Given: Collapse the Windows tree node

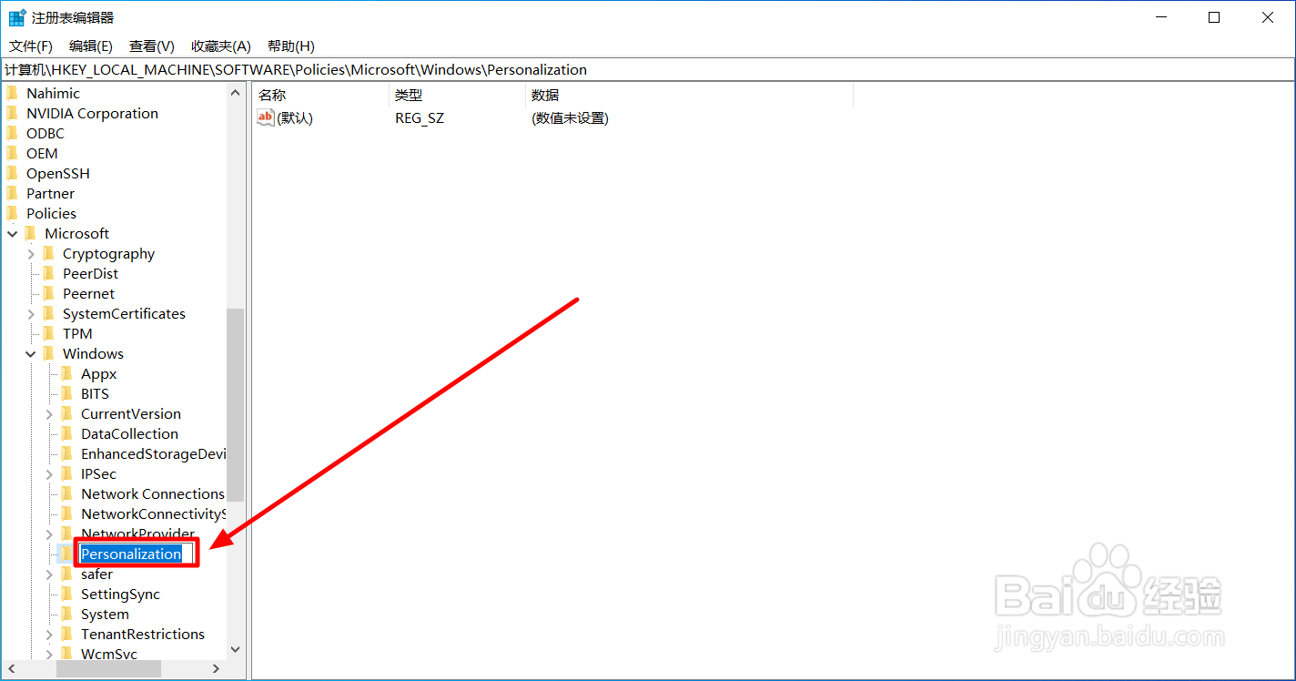Looking at the screenshot, I should tap(30, 353).
